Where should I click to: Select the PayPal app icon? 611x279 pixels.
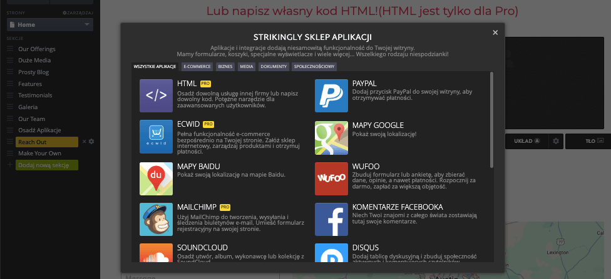click(331, 95)
